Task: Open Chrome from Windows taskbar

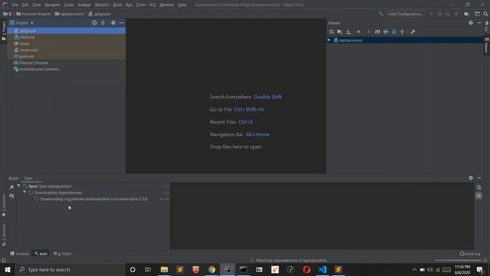Action: point(211,270)
